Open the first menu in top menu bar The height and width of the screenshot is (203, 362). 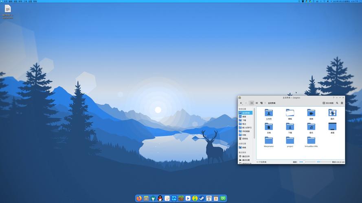click(6, 1)
